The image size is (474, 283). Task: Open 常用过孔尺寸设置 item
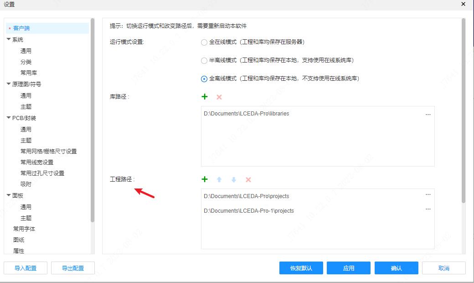tap(42, 173)
